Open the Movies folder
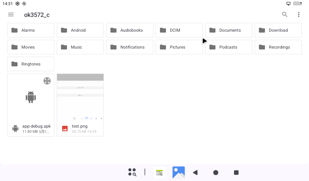The height and width of the screenshot is (181, 309). (x=31, y=47)
